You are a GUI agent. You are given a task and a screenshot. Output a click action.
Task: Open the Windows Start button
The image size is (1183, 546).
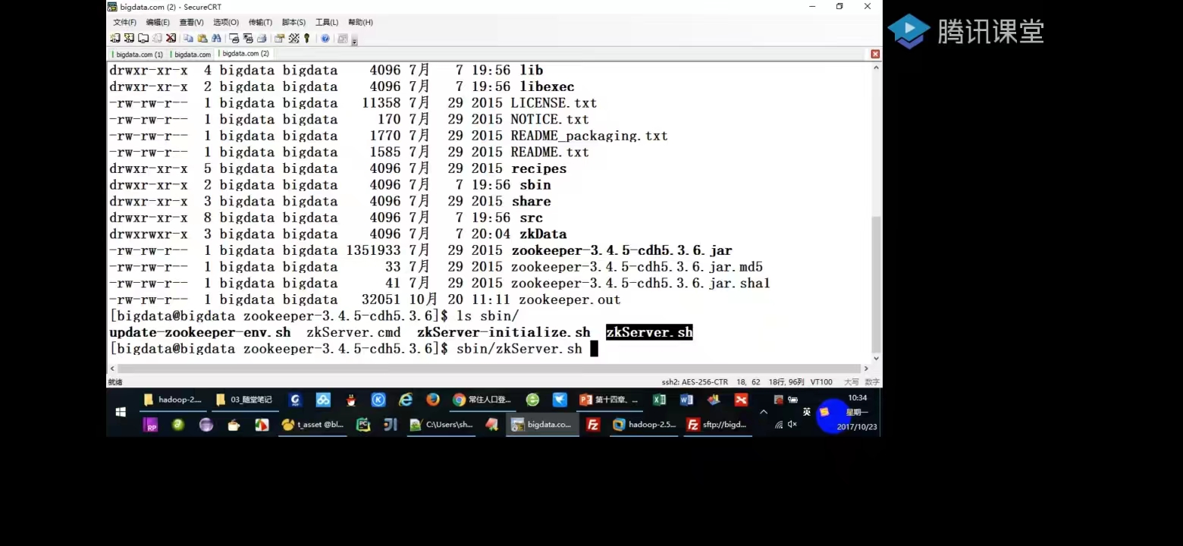121,412
